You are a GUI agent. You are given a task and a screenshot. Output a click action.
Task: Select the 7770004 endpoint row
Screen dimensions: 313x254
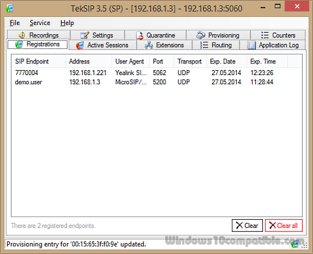(x=156, y=73)
